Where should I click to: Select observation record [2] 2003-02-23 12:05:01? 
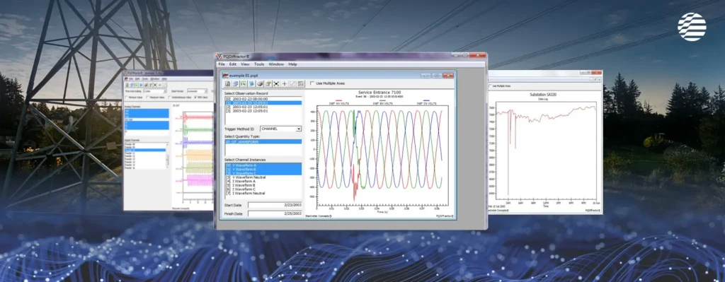click(x=263, y=107)
